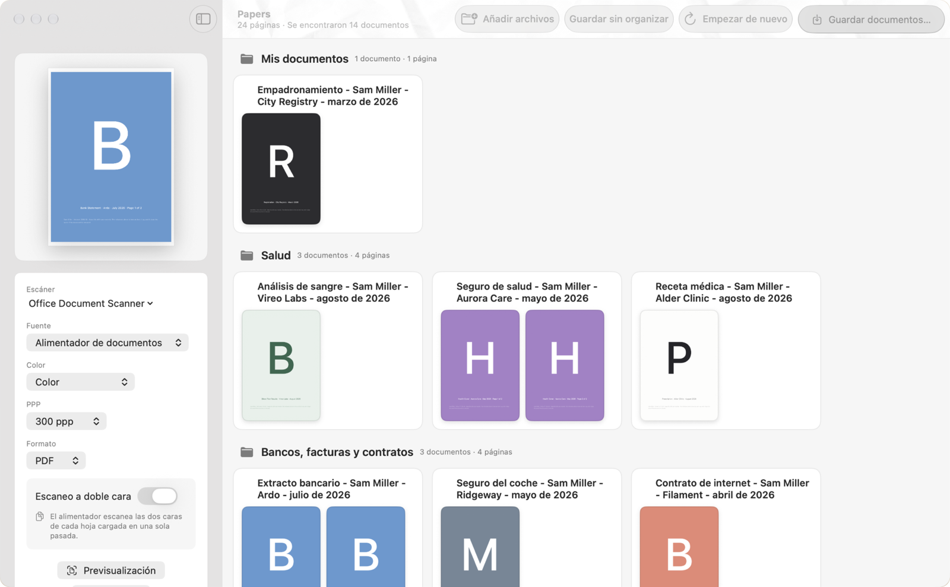Click the page icon beside the duplex feeder note
950x587 pixels.
click(x=40, y=516)
